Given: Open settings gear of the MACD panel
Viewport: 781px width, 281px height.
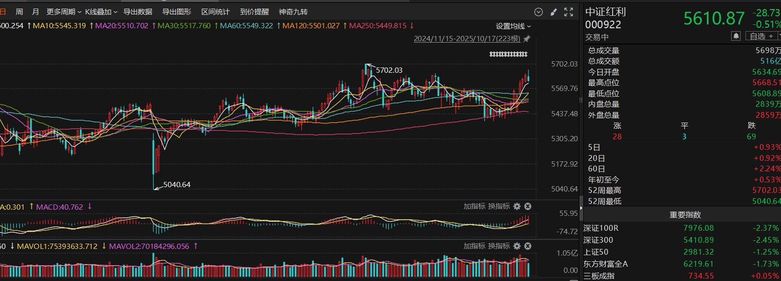Looking at the screenshot, I should [517, 206].
